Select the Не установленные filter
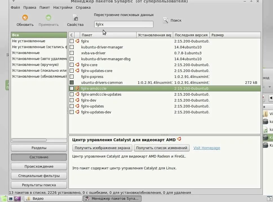The image size is (273, 202). coord(39,41)
